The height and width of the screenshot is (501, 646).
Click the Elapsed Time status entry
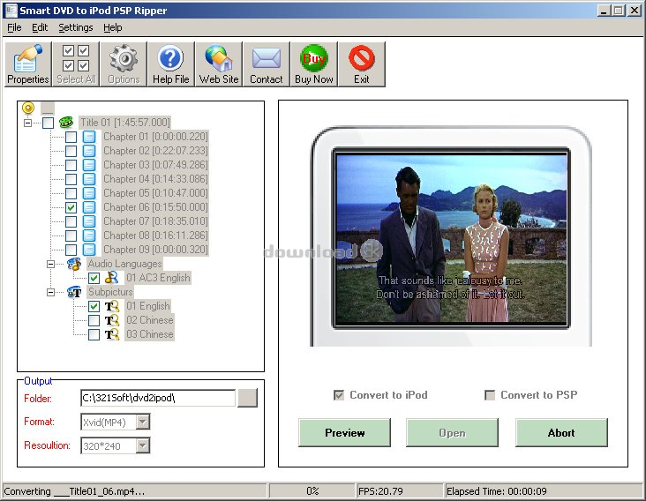click(x=544, y=491)
